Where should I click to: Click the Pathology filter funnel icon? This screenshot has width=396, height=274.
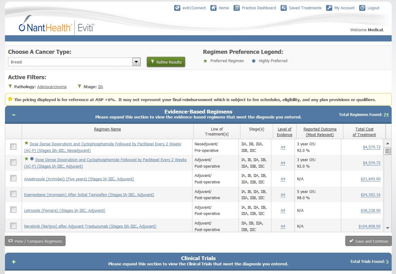[10, 87]
